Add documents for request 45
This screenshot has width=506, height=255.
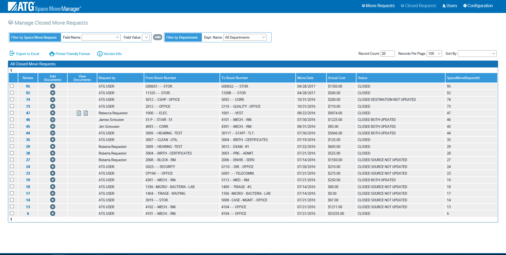pos(53,126)
